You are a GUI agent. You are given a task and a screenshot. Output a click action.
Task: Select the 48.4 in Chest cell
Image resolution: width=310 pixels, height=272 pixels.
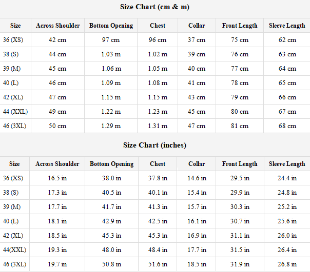click(x=158, y=250)
